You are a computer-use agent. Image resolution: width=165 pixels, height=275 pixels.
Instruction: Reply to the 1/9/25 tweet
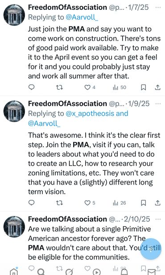pyautogui.click(x=32, y=203)
